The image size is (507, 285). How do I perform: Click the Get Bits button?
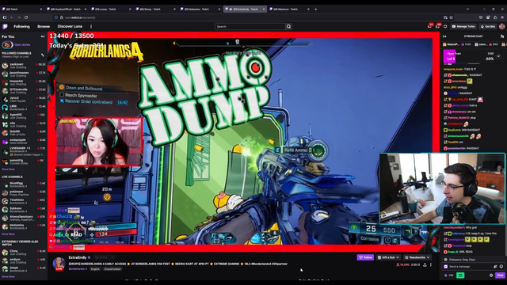(x=488, y=26)
